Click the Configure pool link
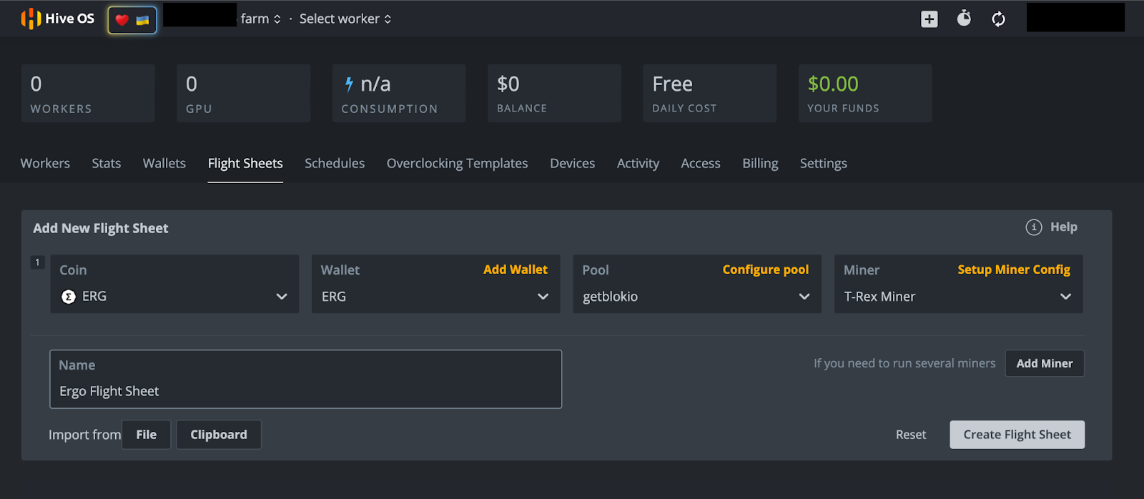 [766, 270]
